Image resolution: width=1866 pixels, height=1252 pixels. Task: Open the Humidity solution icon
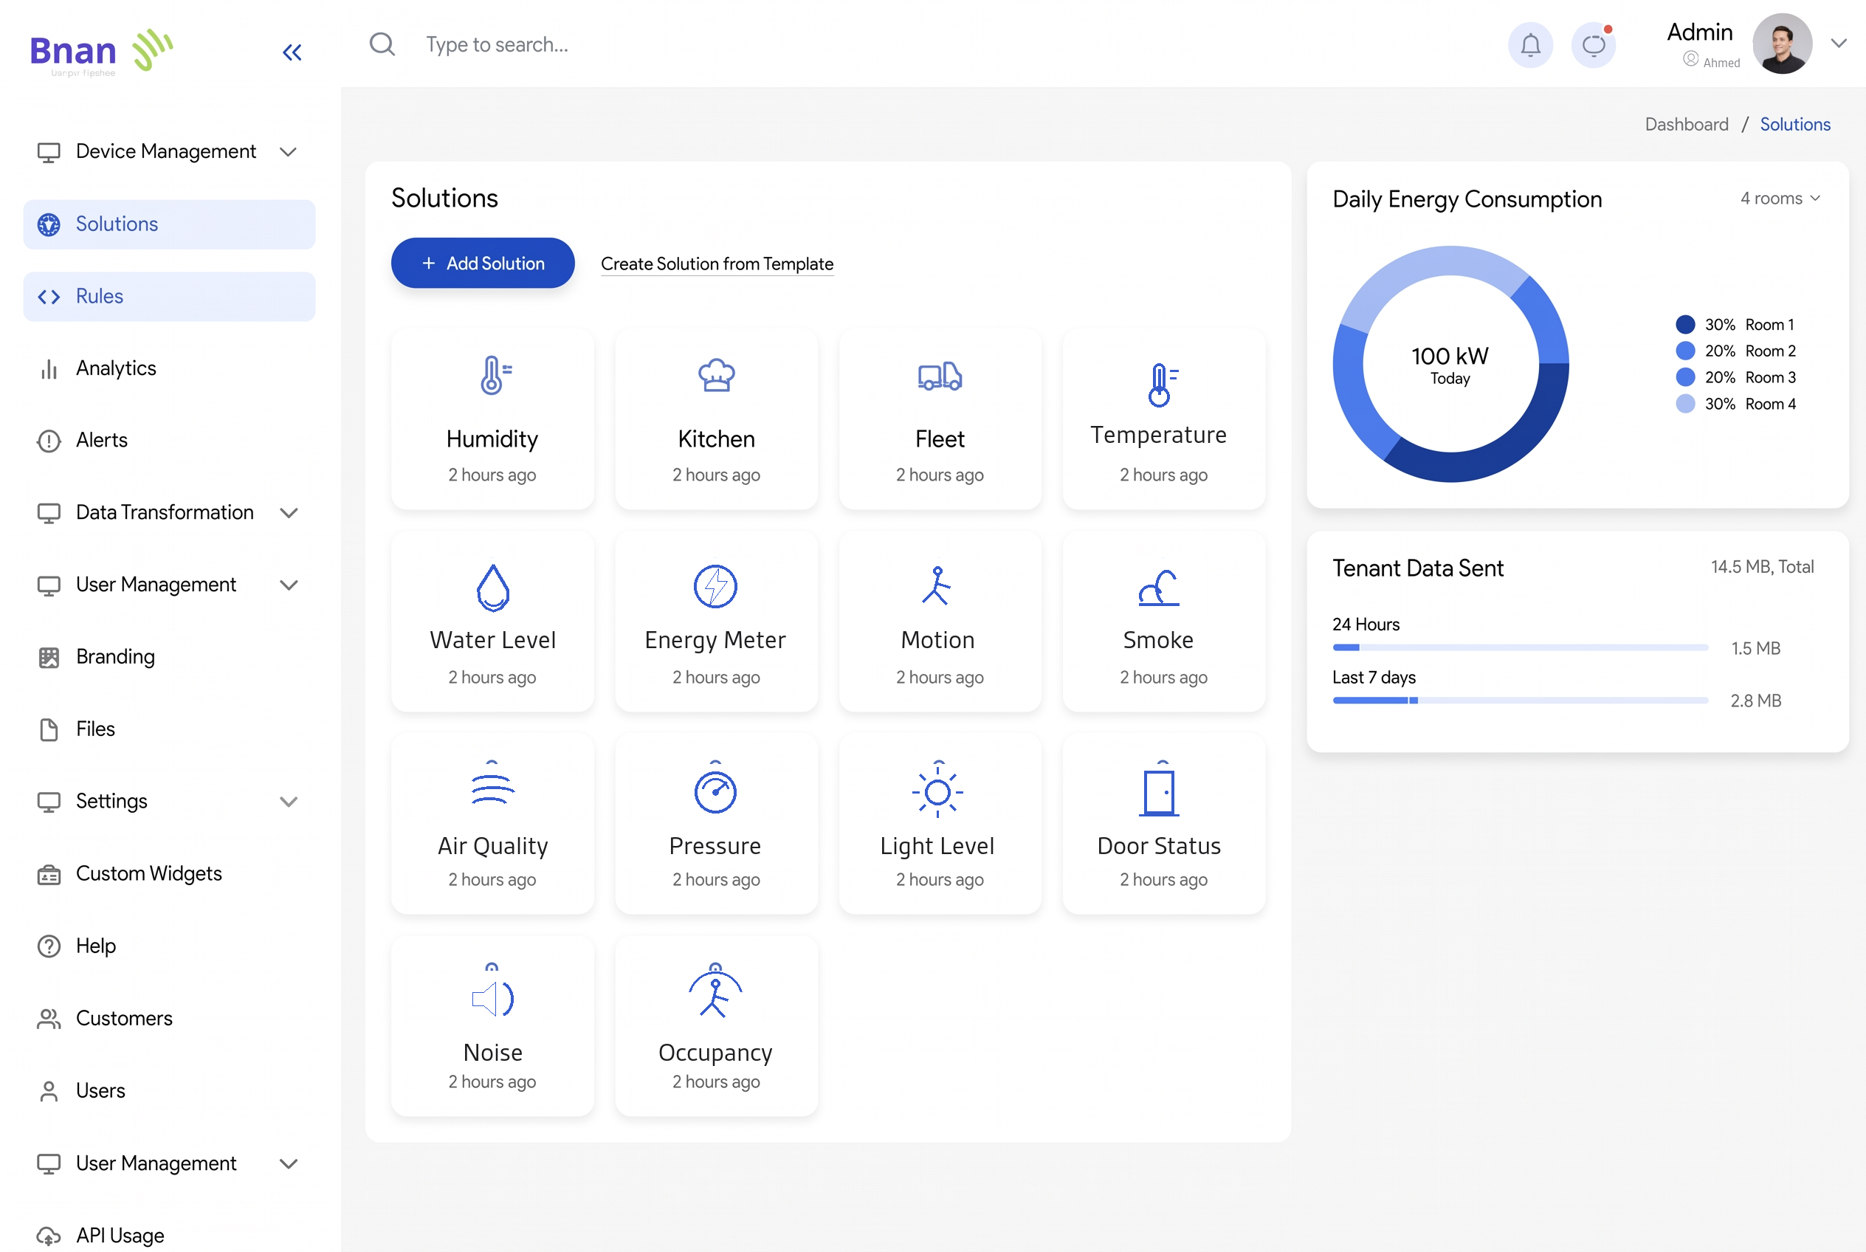(495, 375)
